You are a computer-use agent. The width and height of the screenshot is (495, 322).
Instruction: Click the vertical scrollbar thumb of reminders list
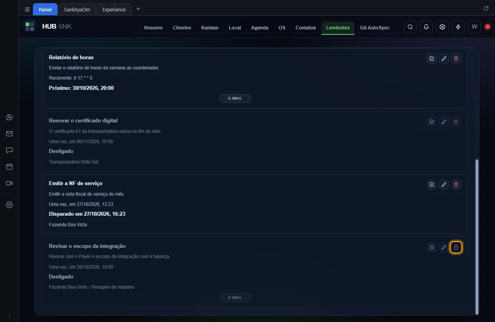pyautogui.click(x=477, y=236)
